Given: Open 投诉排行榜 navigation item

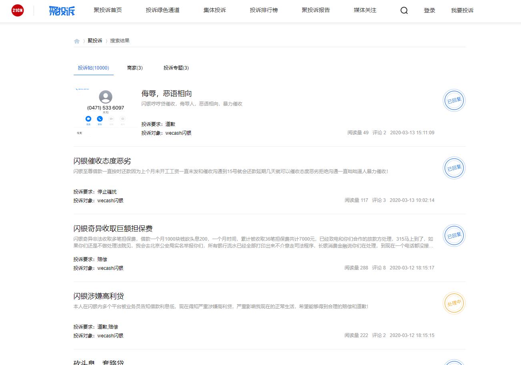Looking at the screenshot, I should point(264,10).
